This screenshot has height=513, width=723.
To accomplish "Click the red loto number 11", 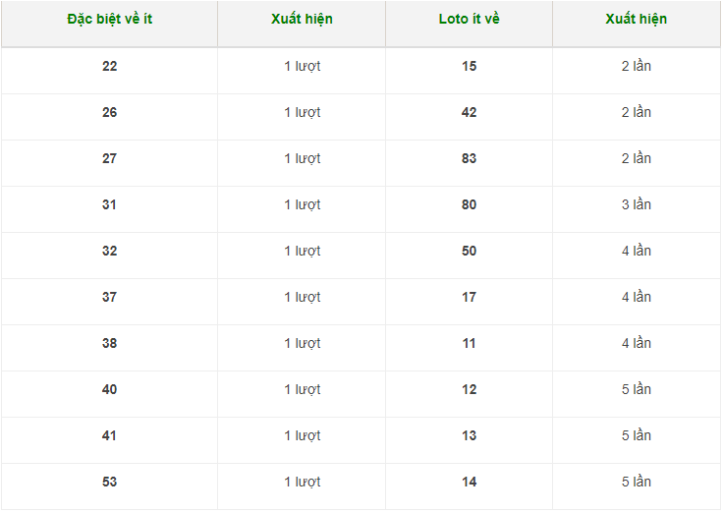I will pos(469,343).
